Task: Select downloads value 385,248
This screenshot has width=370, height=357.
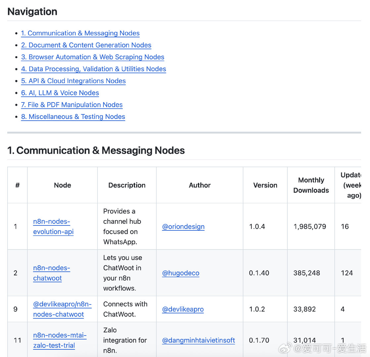Action: (x=307, y=273)
